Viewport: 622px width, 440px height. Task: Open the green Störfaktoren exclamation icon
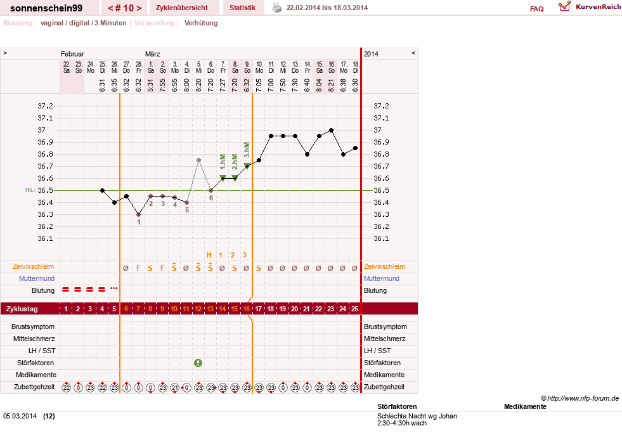pyautogui.click(x=198, y=363)
